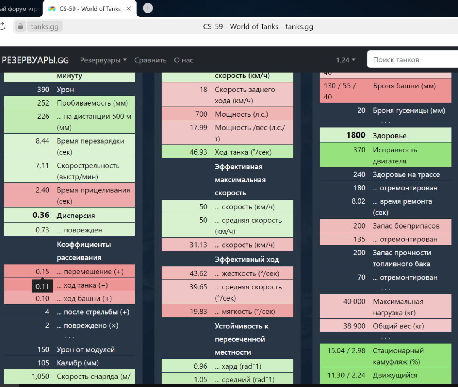458x387 pixels.
Task: Click Общий вес (кг) 38 900 row
Action: coord(385,326)
